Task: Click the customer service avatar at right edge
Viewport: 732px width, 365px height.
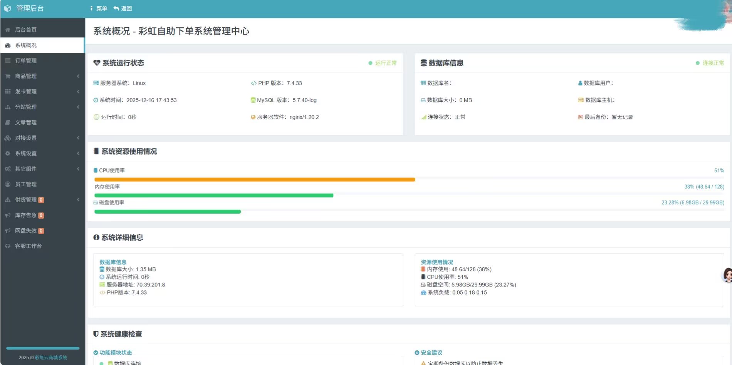Action: coord(727,275)
